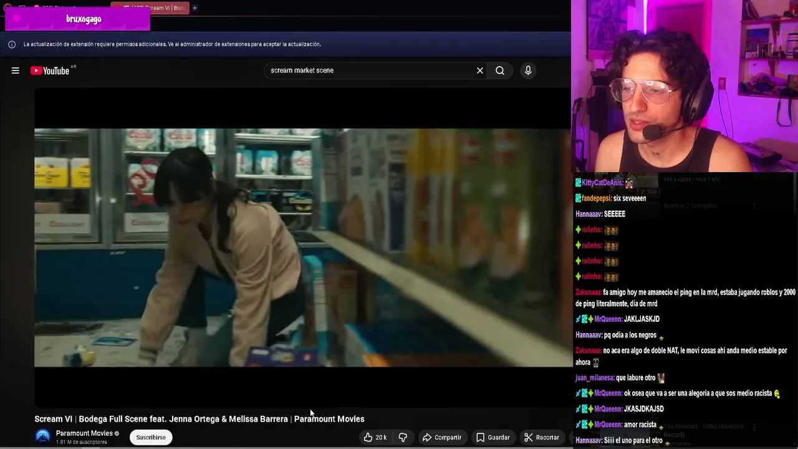Open the Paramount Movies channel avatar
The image size is (798, 449).
pos(43,437)
